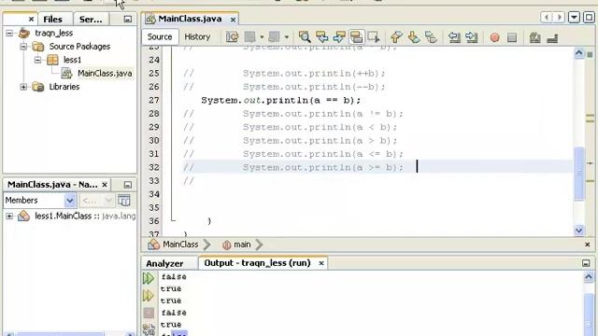Click grayed forward navigation icon

[274, 37]
